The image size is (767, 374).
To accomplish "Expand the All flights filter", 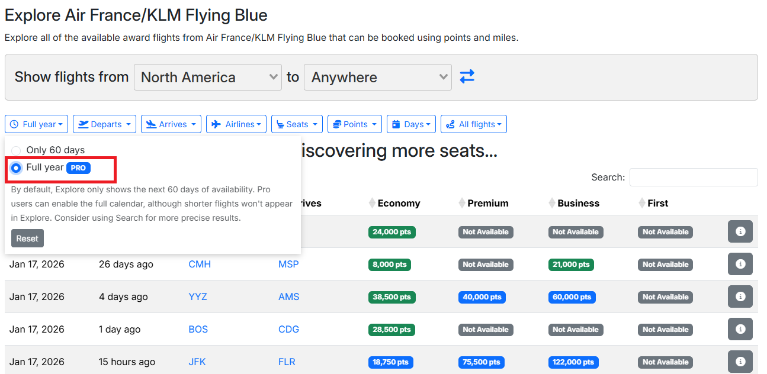I will (473, 124).
